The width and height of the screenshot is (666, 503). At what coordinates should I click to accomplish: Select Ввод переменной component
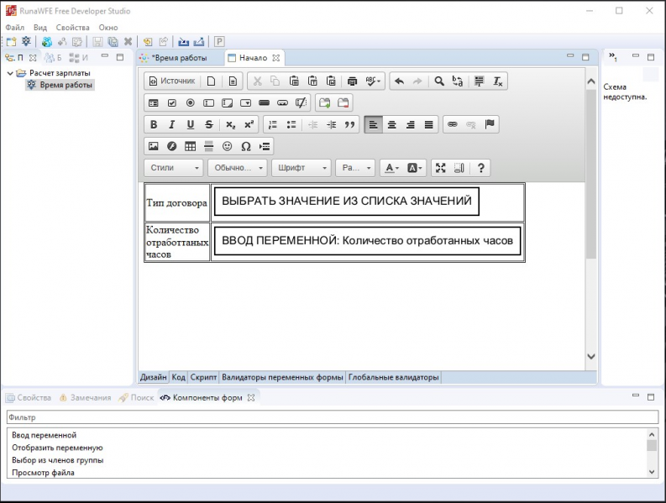pos(45,435)
